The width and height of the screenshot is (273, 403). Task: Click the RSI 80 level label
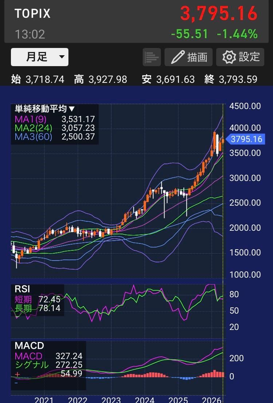click(234, 294)
